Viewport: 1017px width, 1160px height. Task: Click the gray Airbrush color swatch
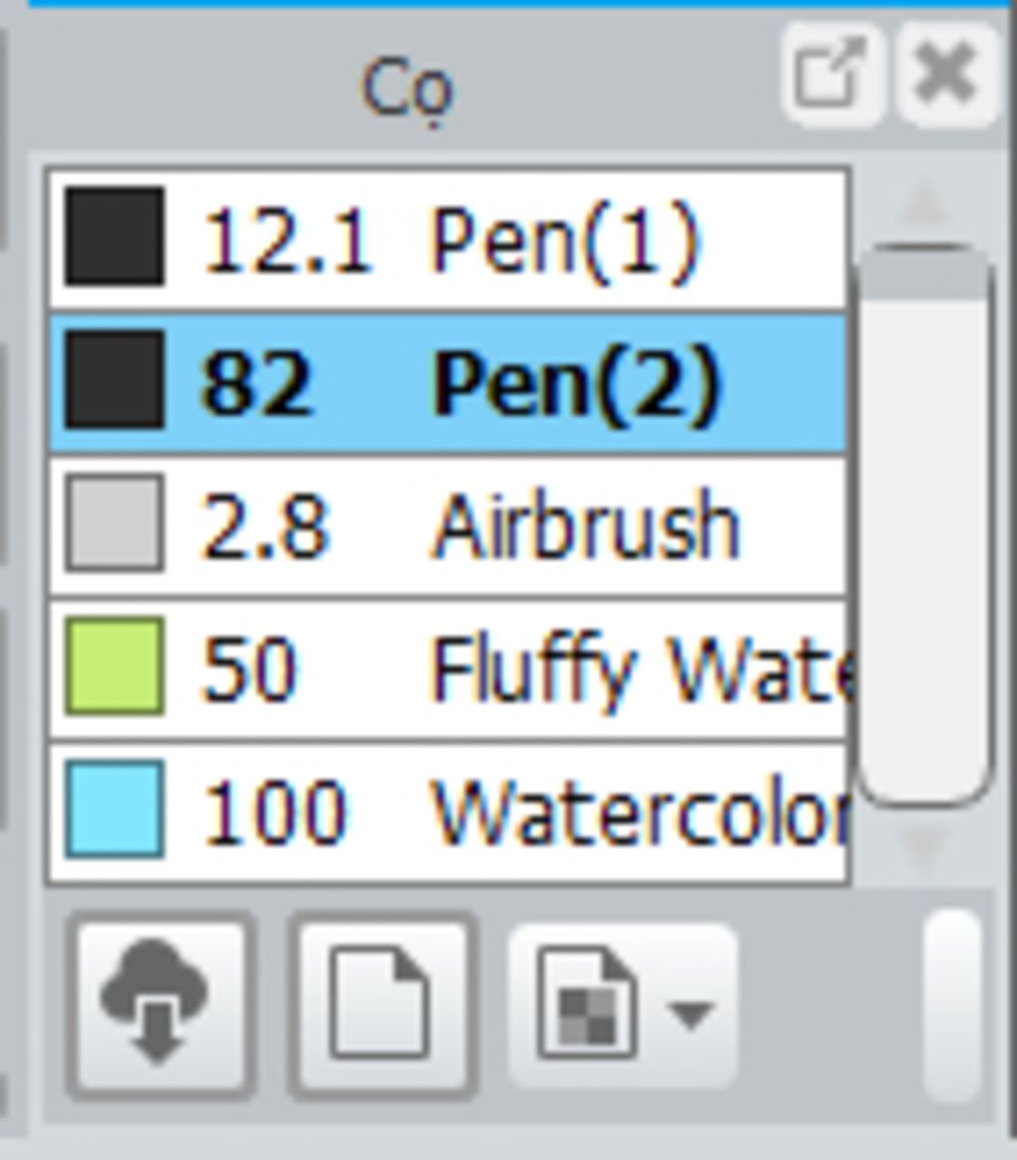click(114, 524)
